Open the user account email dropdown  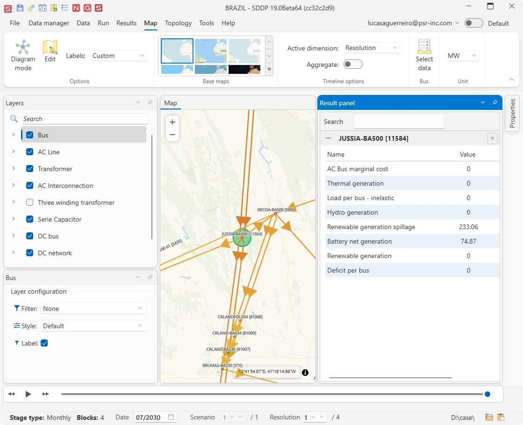414,23
